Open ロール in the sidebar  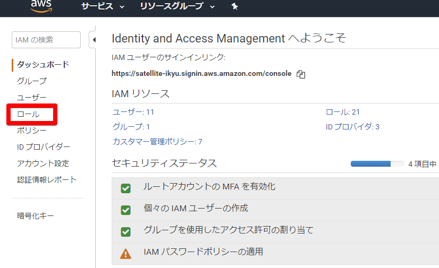click(28, 114)
